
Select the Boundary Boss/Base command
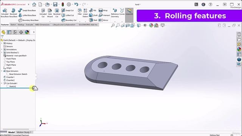click(28, 20)
